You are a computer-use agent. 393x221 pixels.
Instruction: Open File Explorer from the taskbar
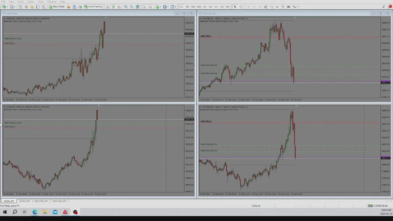tap(45, 212)
